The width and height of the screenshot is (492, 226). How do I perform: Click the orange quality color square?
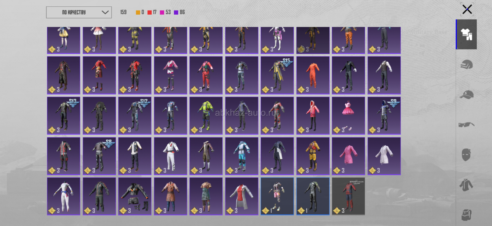click(138, 12)
